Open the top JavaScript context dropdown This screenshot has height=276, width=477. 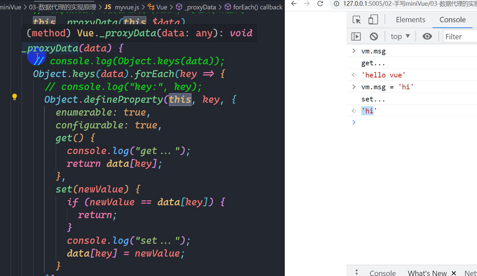coord(400,36)
